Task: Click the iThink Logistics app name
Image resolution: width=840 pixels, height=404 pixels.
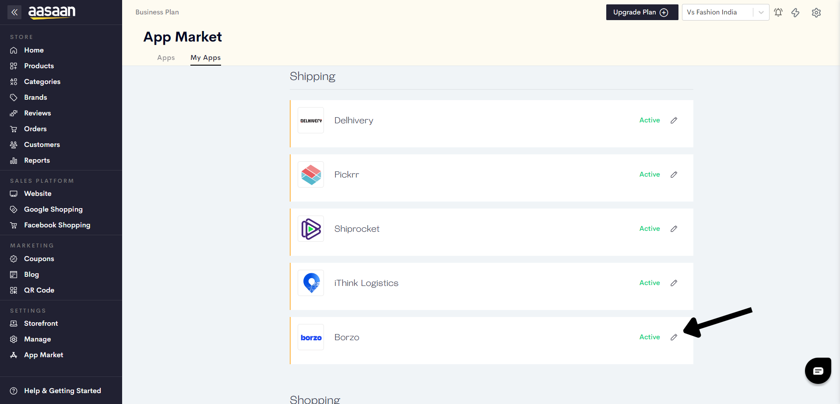Action: pos(366,283)
